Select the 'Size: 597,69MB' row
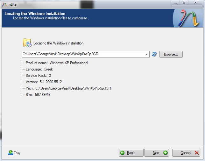Screen dimensions: 205x161 pos(38,95)
